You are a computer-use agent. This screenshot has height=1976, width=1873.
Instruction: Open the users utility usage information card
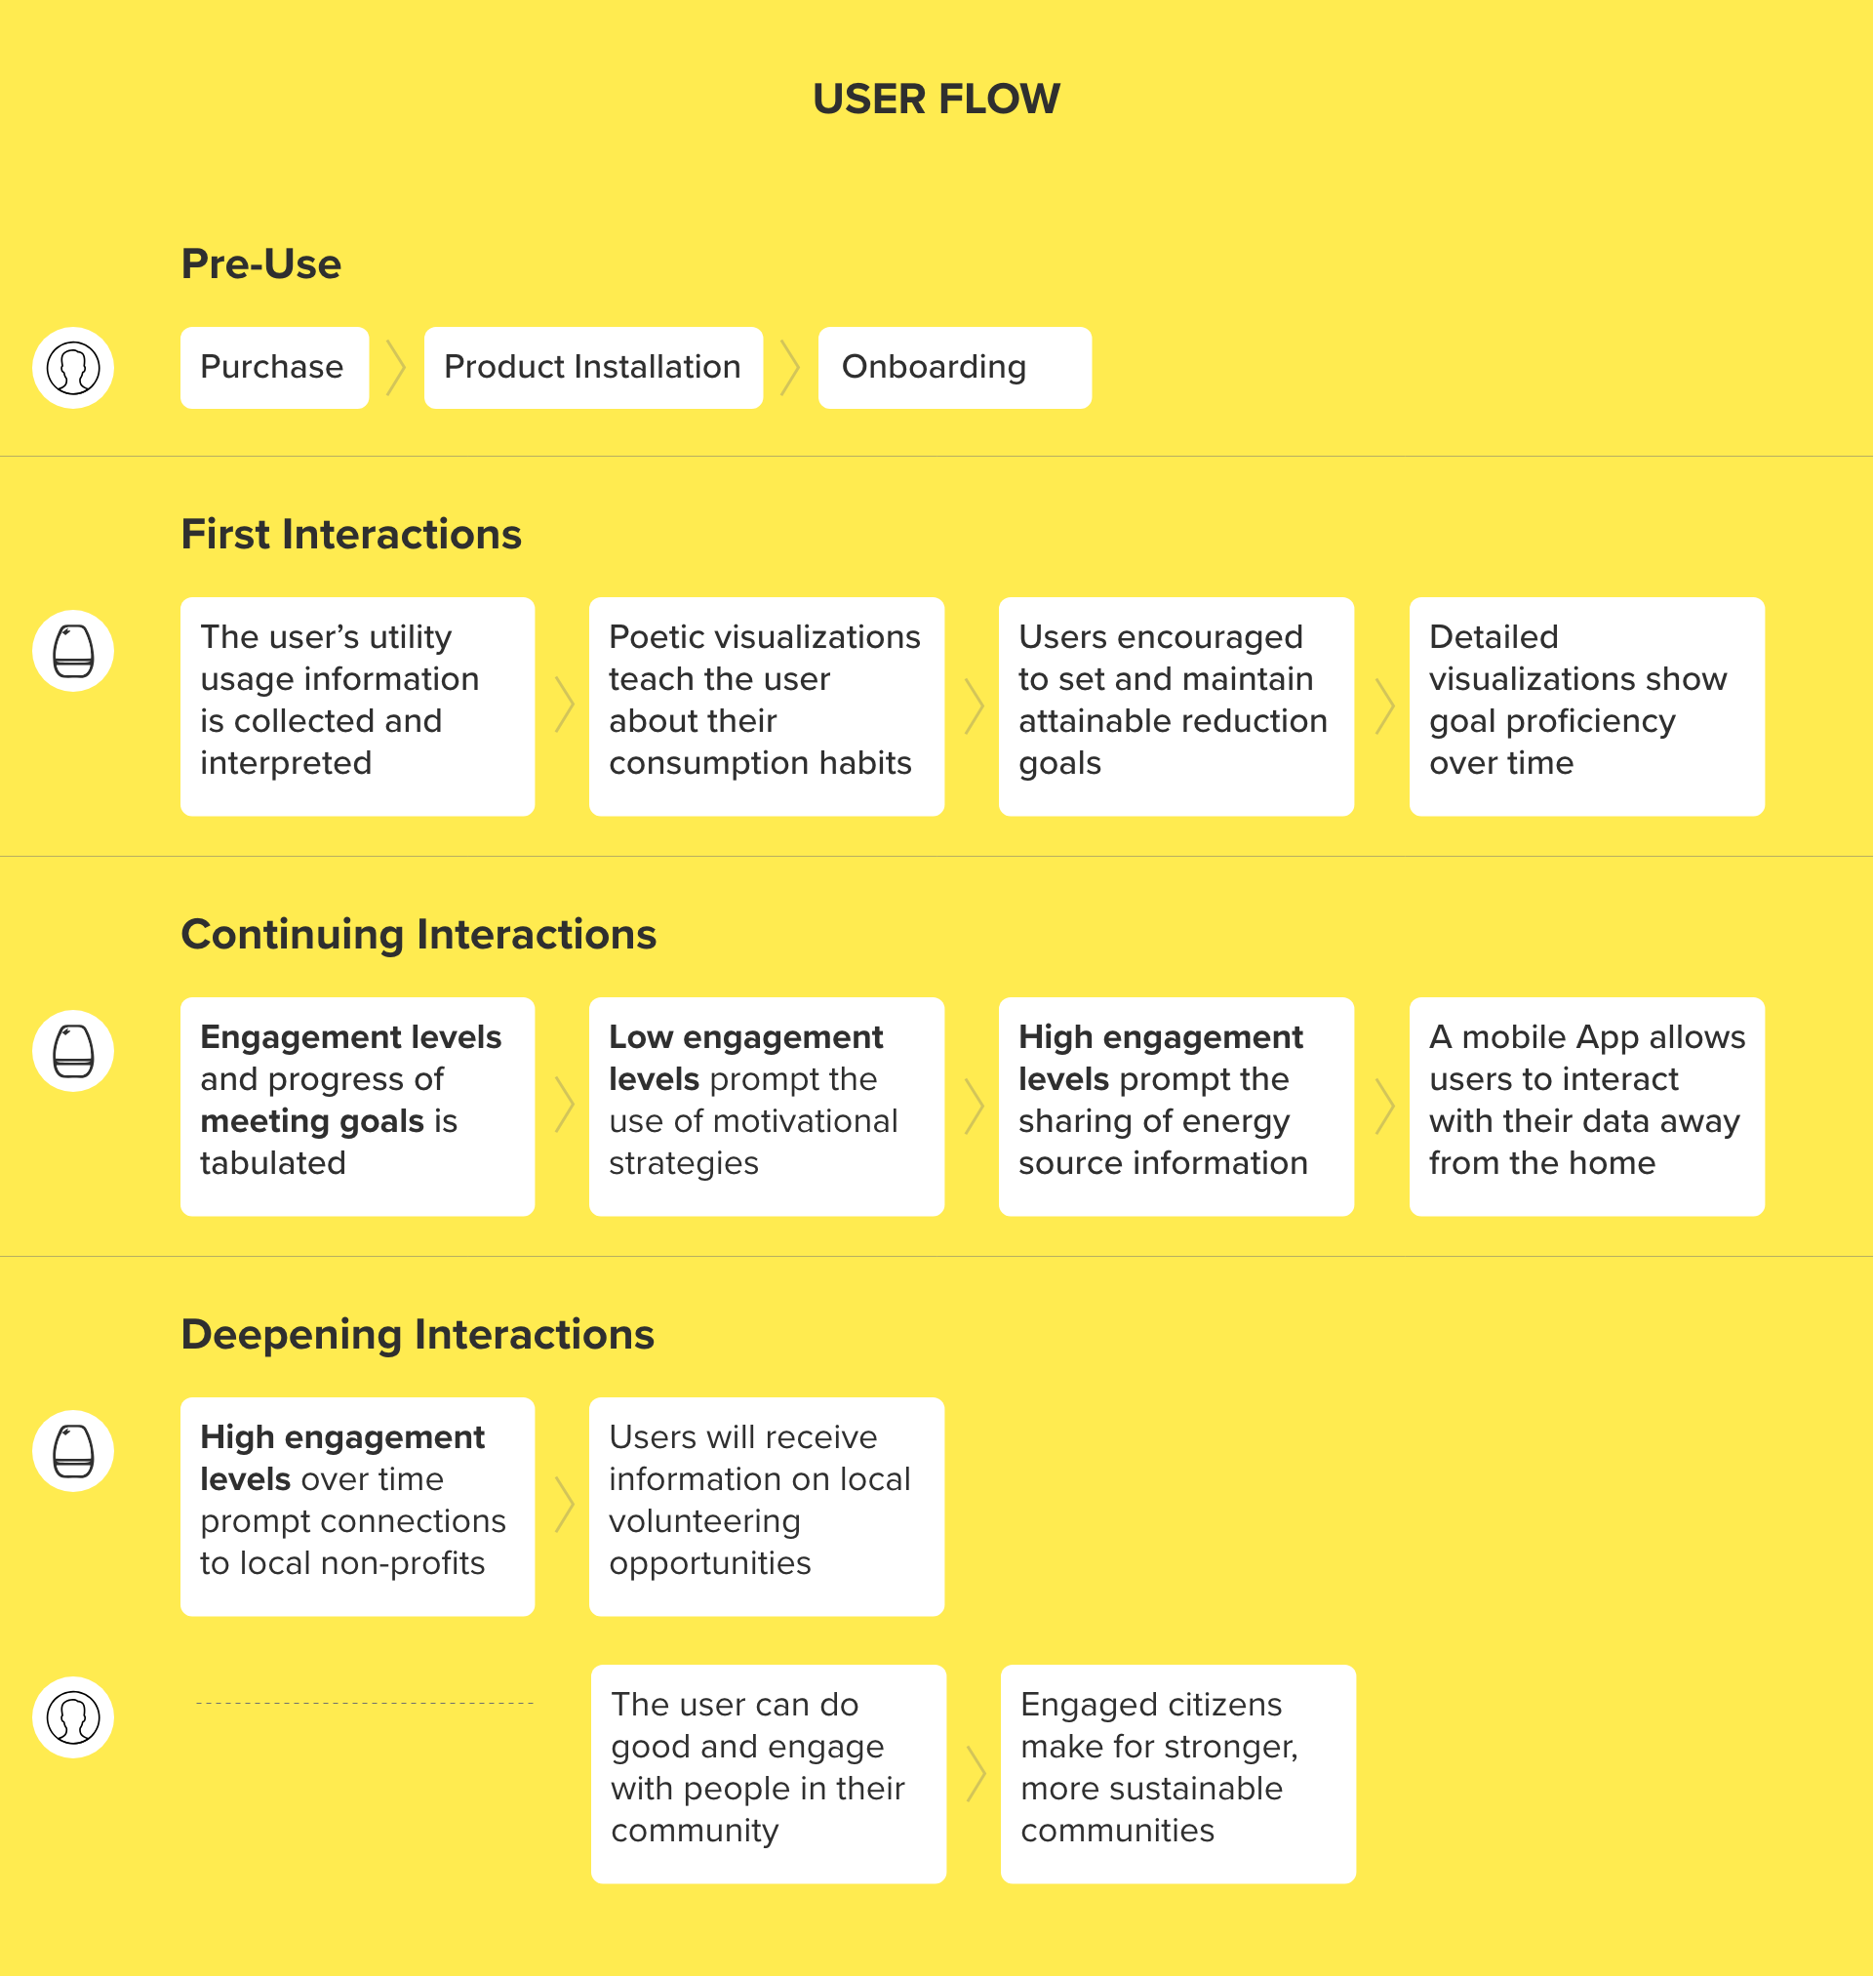pyautogui.click(x=357, y=706)
